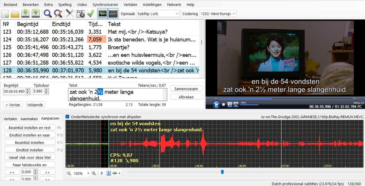
Task: Open the Bestand menu
Action: click(10, 5)
